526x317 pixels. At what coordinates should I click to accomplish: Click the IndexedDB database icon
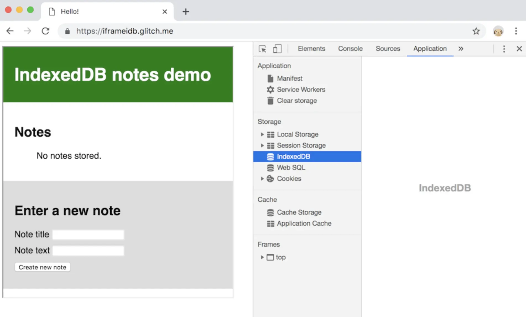pos(270,157)
